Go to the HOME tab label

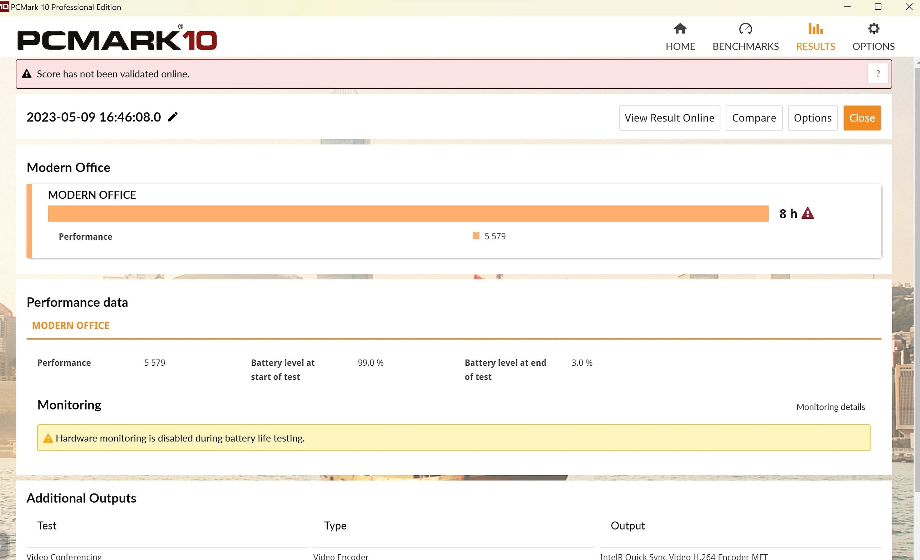coord(680,46)
